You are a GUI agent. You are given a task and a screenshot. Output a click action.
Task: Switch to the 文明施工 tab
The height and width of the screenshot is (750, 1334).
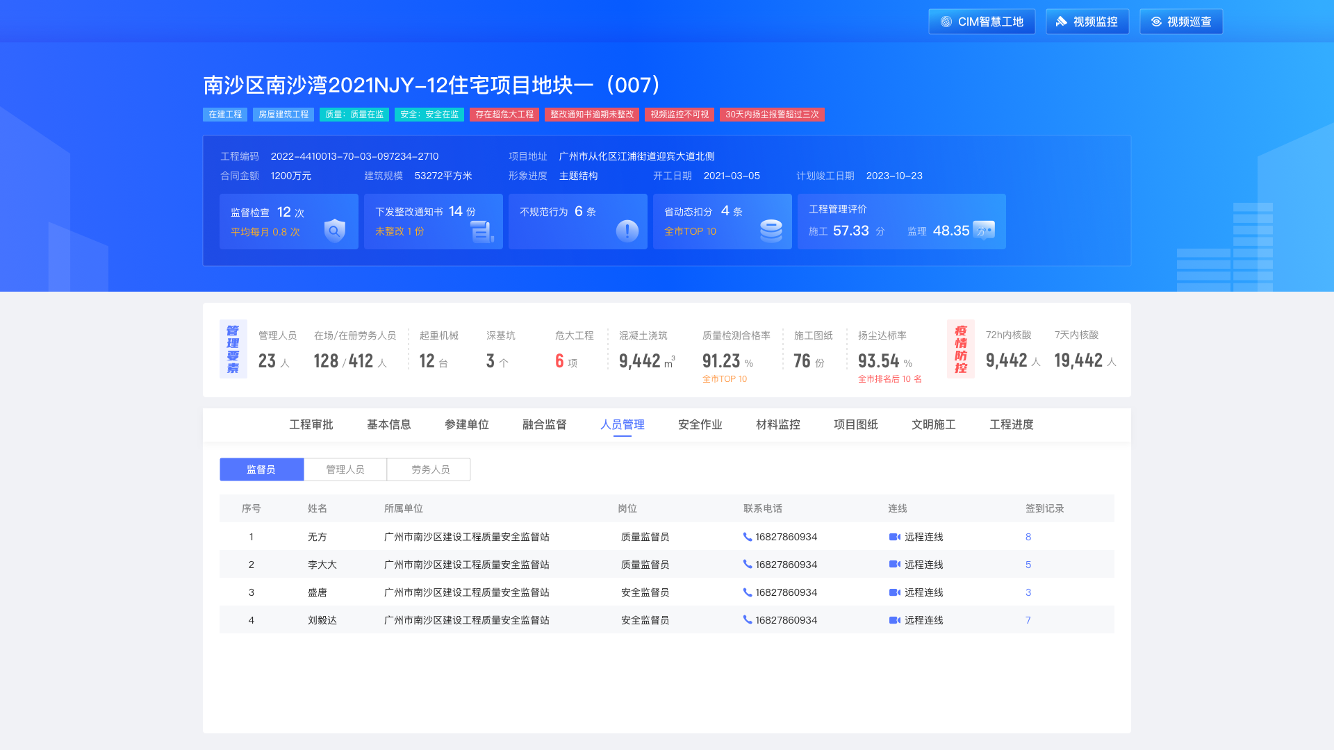pos(934,424)
